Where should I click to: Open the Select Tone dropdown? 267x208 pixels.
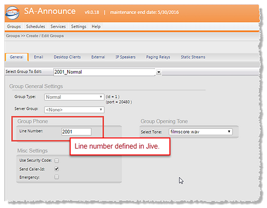click(x=201, y=132)
